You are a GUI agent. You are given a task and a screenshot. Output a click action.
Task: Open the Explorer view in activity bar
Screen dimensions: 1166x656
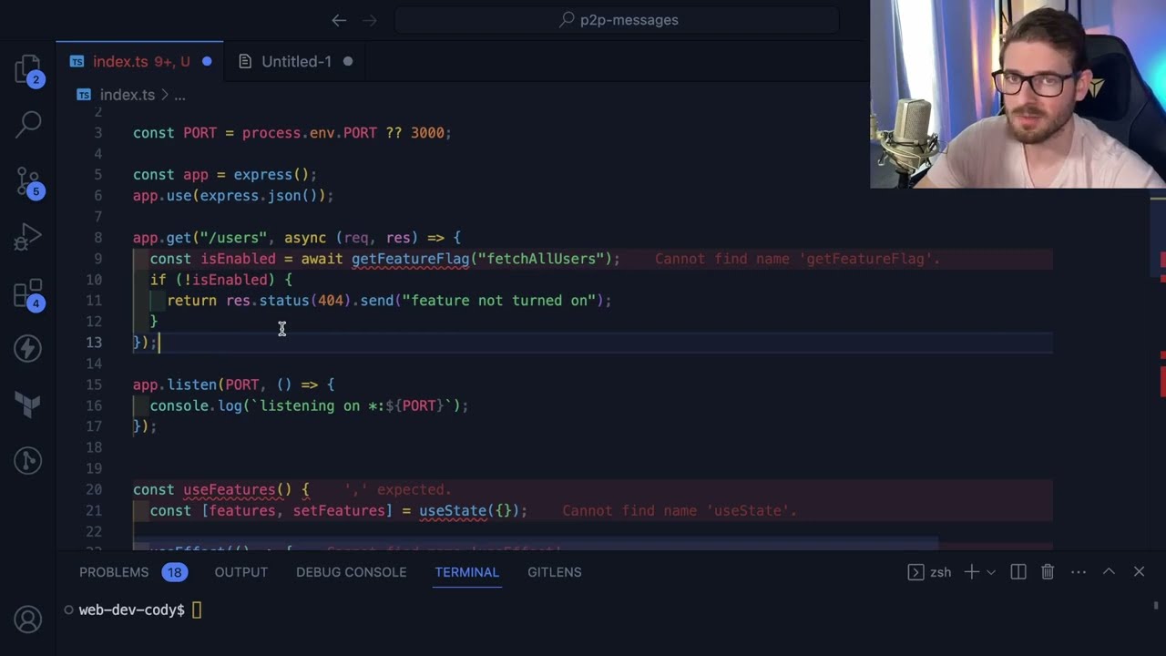pyautogui.click(x=28, y=70)
